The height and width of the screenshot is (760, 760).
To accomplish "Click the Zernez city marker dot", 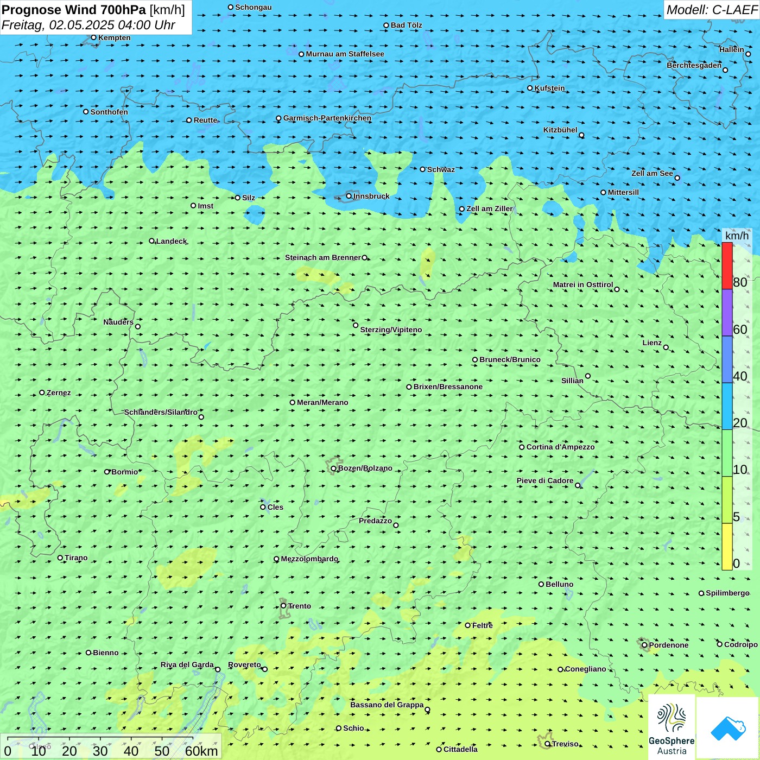I will coord(42,392).
